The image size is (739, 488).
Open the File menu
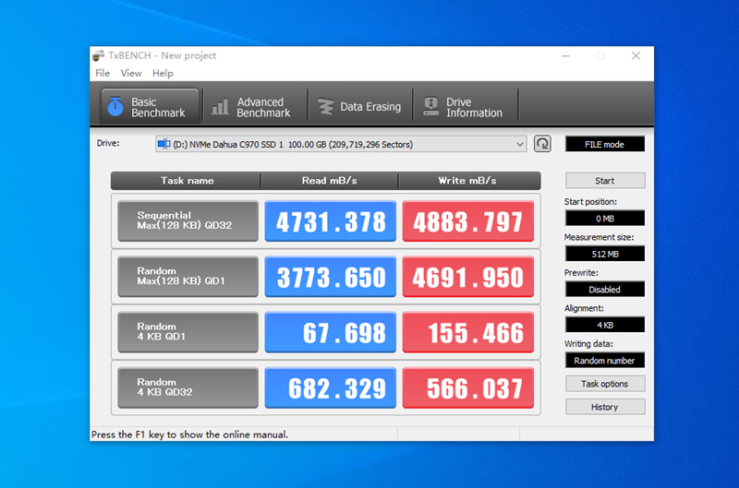pyautogui.click(x=103, y=73)
